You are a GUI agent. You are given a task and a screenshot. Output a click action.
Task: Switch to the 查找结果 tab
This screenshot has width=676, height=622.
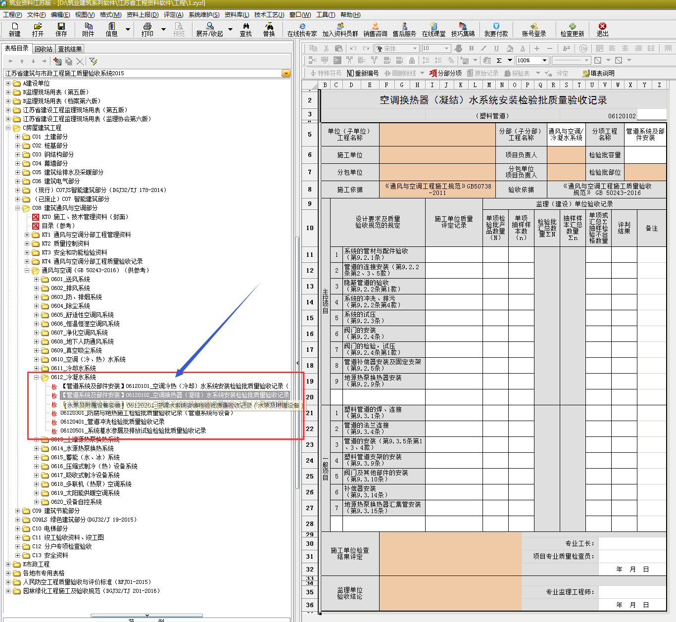click(70, 49)
